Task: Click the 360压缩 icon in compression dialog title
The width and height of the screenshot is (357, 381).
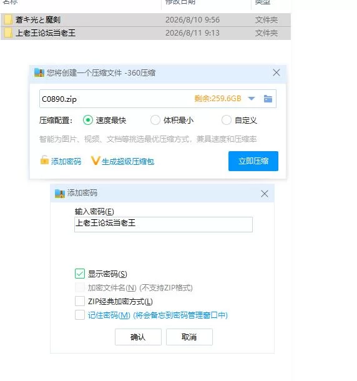Action: click(39, 72)
